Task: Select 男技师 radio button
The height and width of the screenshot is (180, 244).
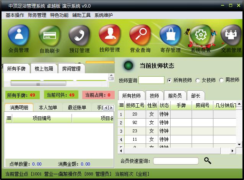Action: [221, 80]
